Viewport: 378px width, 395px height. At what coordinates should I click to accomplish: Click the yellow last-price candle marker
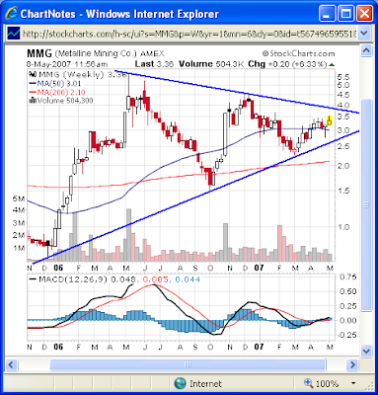329,120
